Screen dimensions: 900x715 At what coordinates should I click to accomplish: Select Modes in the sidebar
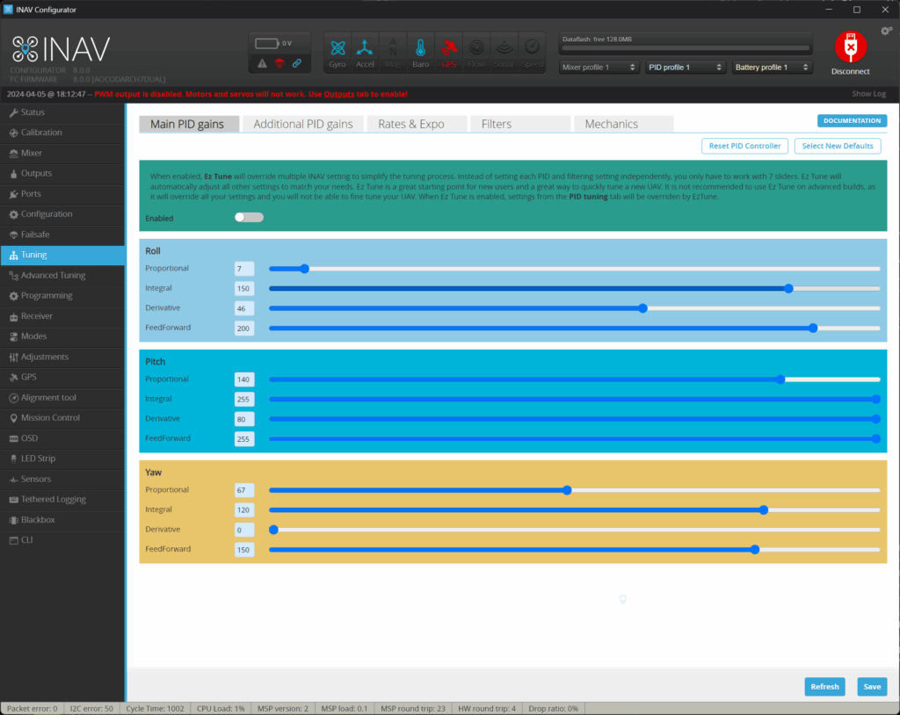pyautogui.click(x=62, y=336)
